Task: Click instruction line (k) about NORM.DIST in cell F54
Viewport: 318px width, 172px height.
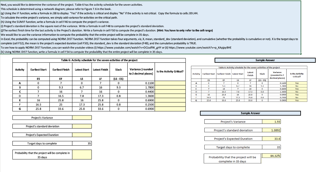Action: pos(82,52)
